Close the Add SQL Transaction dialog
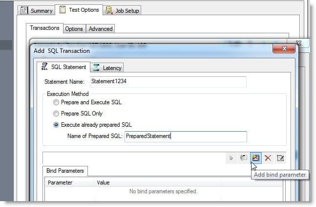Image resolution: width=316 pixels, height=207 pixels. [284, 48]
